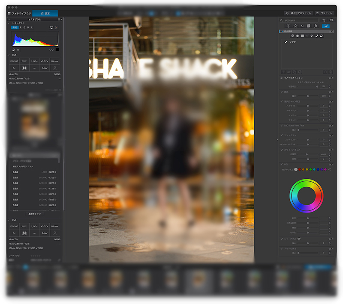The height and width of the screenshot is (304, 343).
Task: Toggle show active corrections only switch
Action: click(x=331, y=20)
